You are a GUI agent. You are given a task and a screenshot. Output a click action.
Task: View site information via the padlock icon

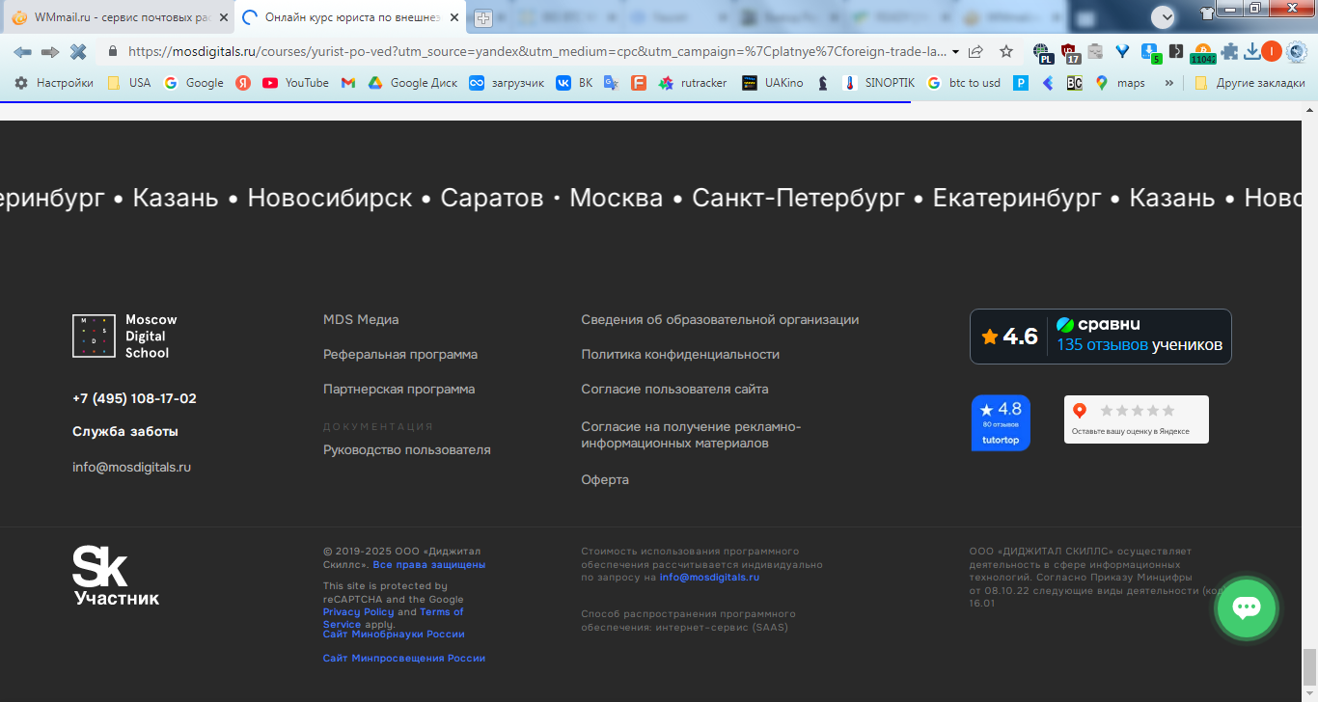[x=113, y=51]
